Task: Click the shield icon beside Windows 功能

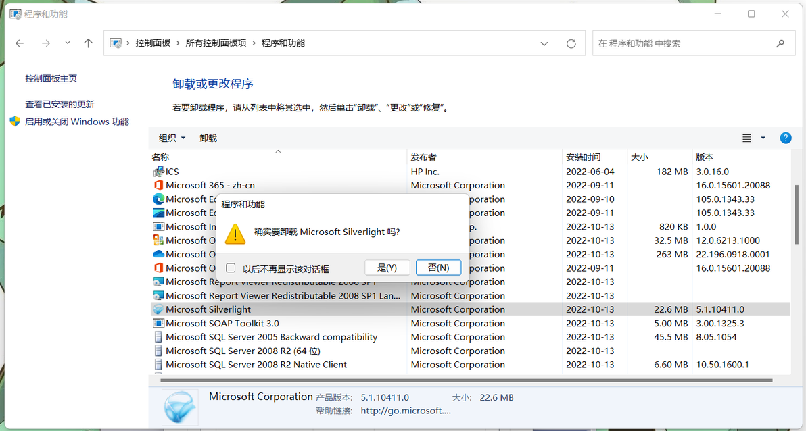Action: [x=15, y=122]
